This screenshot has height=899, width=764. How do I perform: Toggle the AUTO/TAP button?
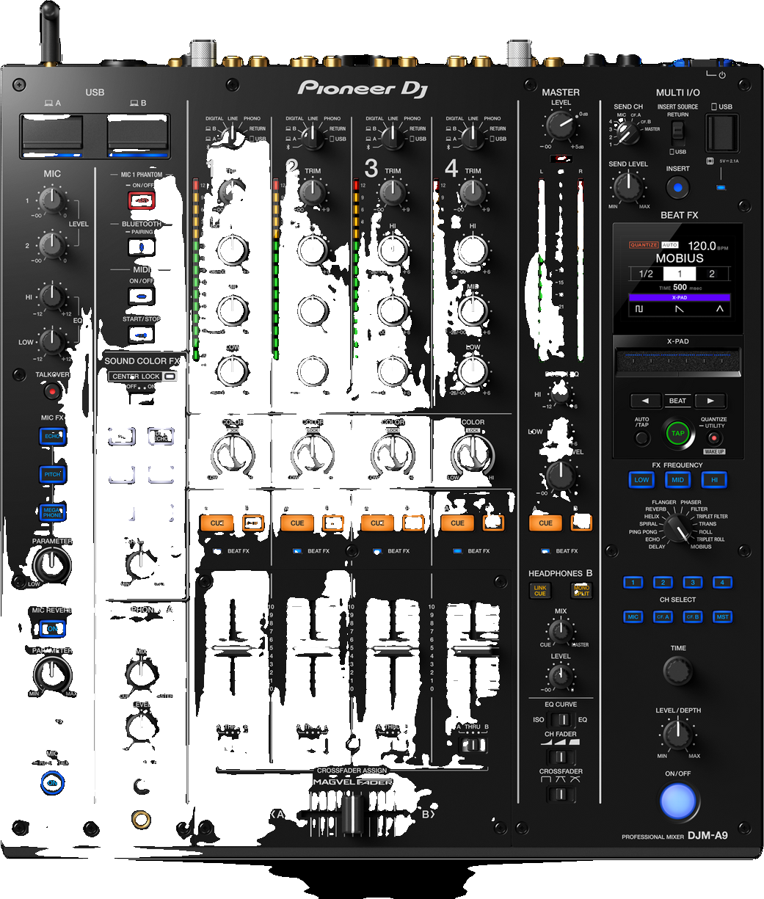pos(642,439)
